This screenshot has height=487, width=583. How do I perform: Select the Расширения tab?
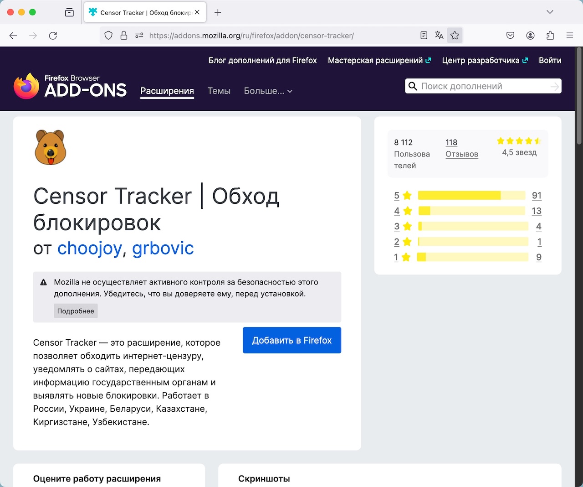[x=167, y=91]
